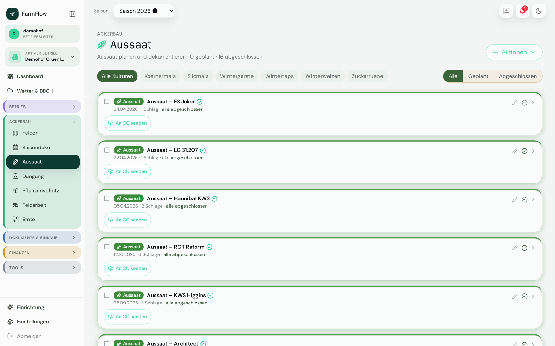Send RGT Reform sowing to OC
This screenshot has width=555, height=346.
click(x=127, y=268)
